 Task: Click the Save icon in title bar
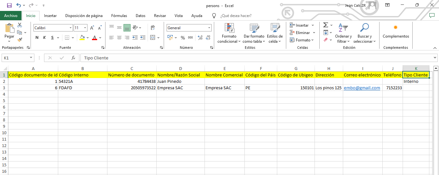point(9,5)
